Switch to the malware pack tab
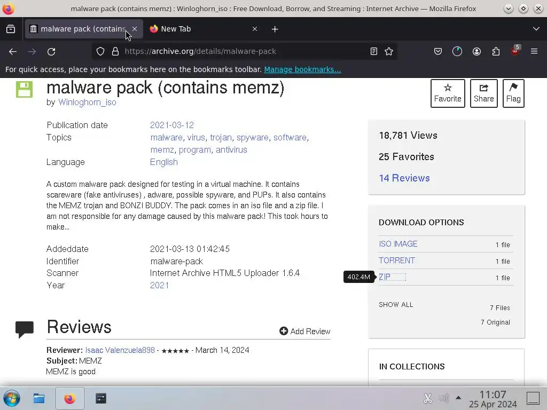The height and width of the screenshot is (410, 547). pyautogui.click(x=83, y=29)
